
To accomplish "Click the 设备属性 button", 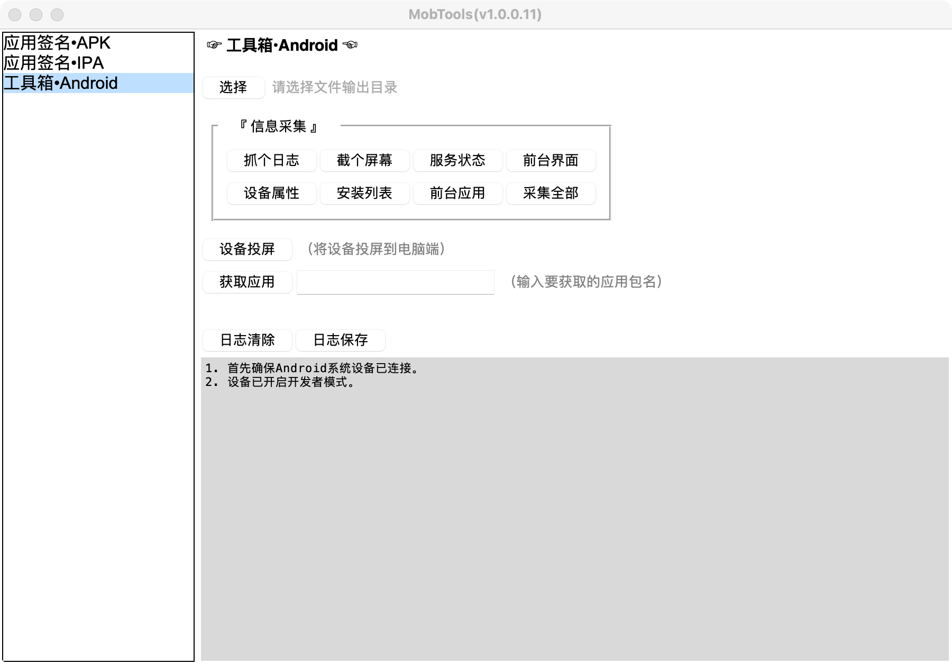I will 271,193.
